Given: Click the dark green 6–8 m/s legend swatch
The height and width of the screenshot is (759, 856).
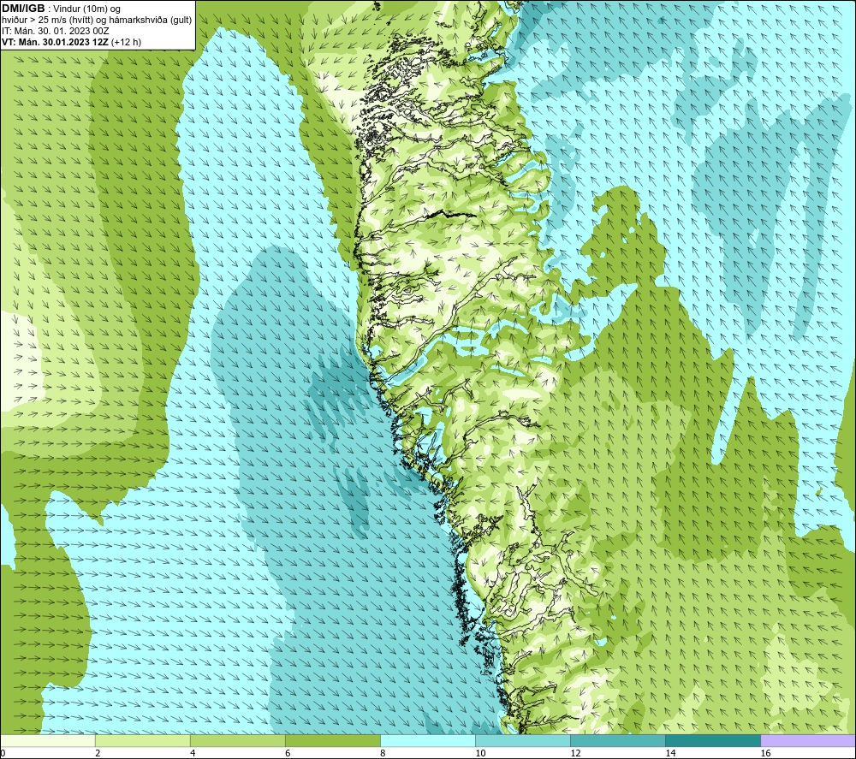Looking at the screenshot, I should point(332,741).
